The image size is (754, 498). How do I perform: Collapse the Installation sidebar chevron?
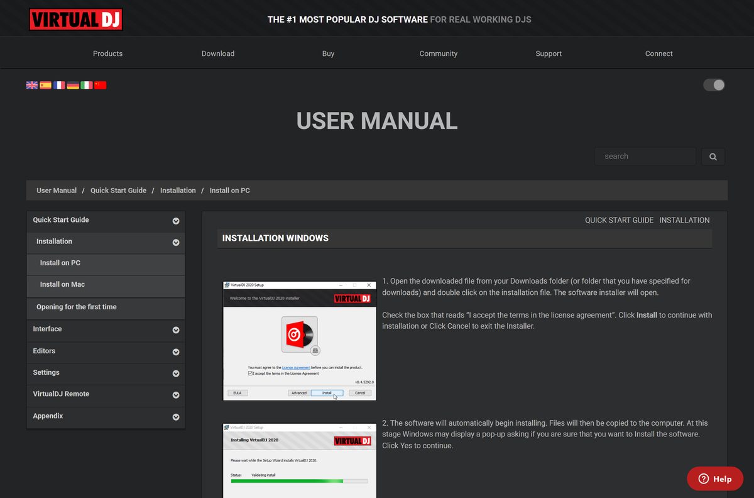[x=176, y=242]
